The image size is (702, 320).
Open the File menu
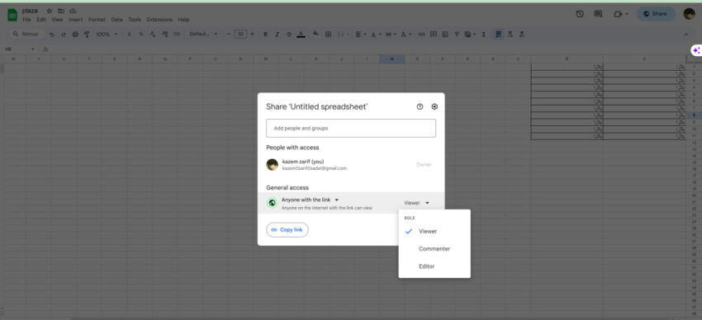tap(27, 20)
